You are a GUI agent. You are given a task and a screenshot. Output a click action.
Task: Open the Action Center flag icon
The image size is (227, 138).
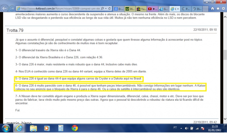coord(203,128)
